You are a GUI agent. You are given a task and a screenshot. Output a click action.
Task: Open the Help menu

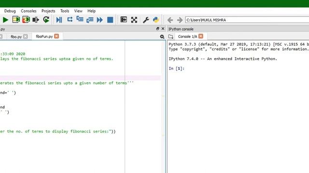pos(91,11)
